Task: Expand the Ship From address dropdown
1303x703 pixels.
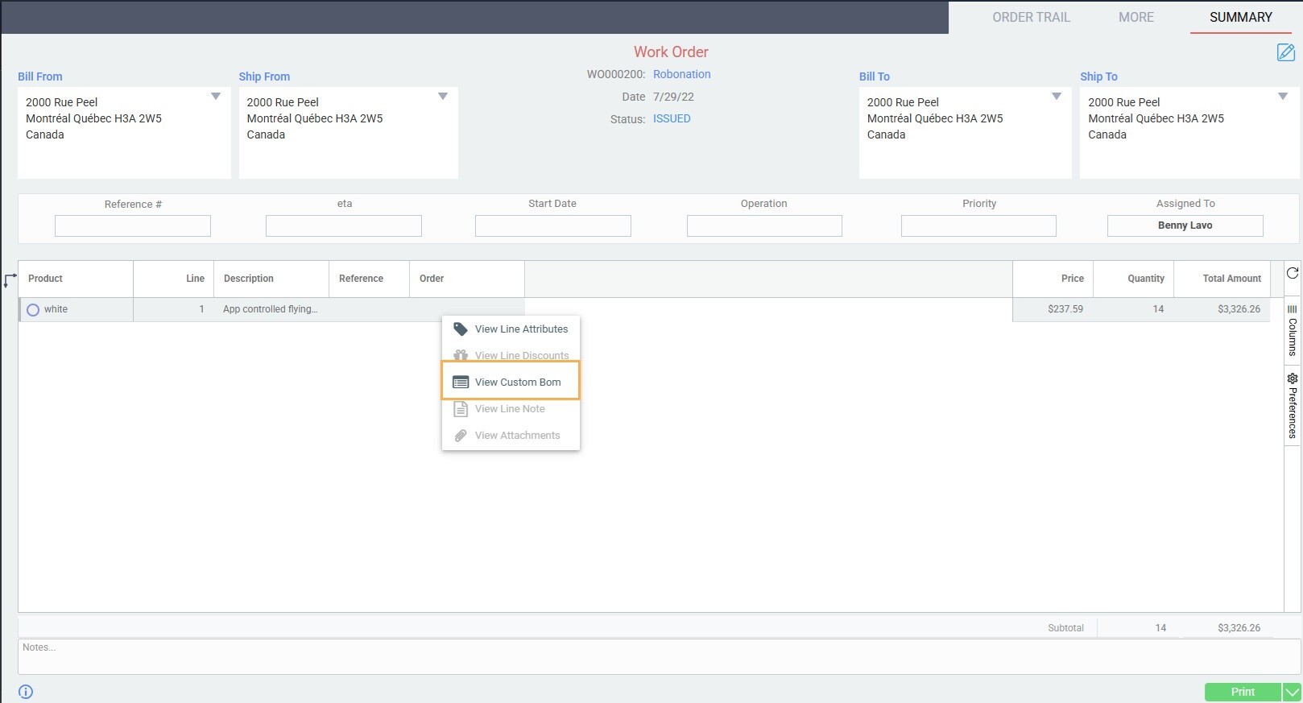Action: pos(443,97)
